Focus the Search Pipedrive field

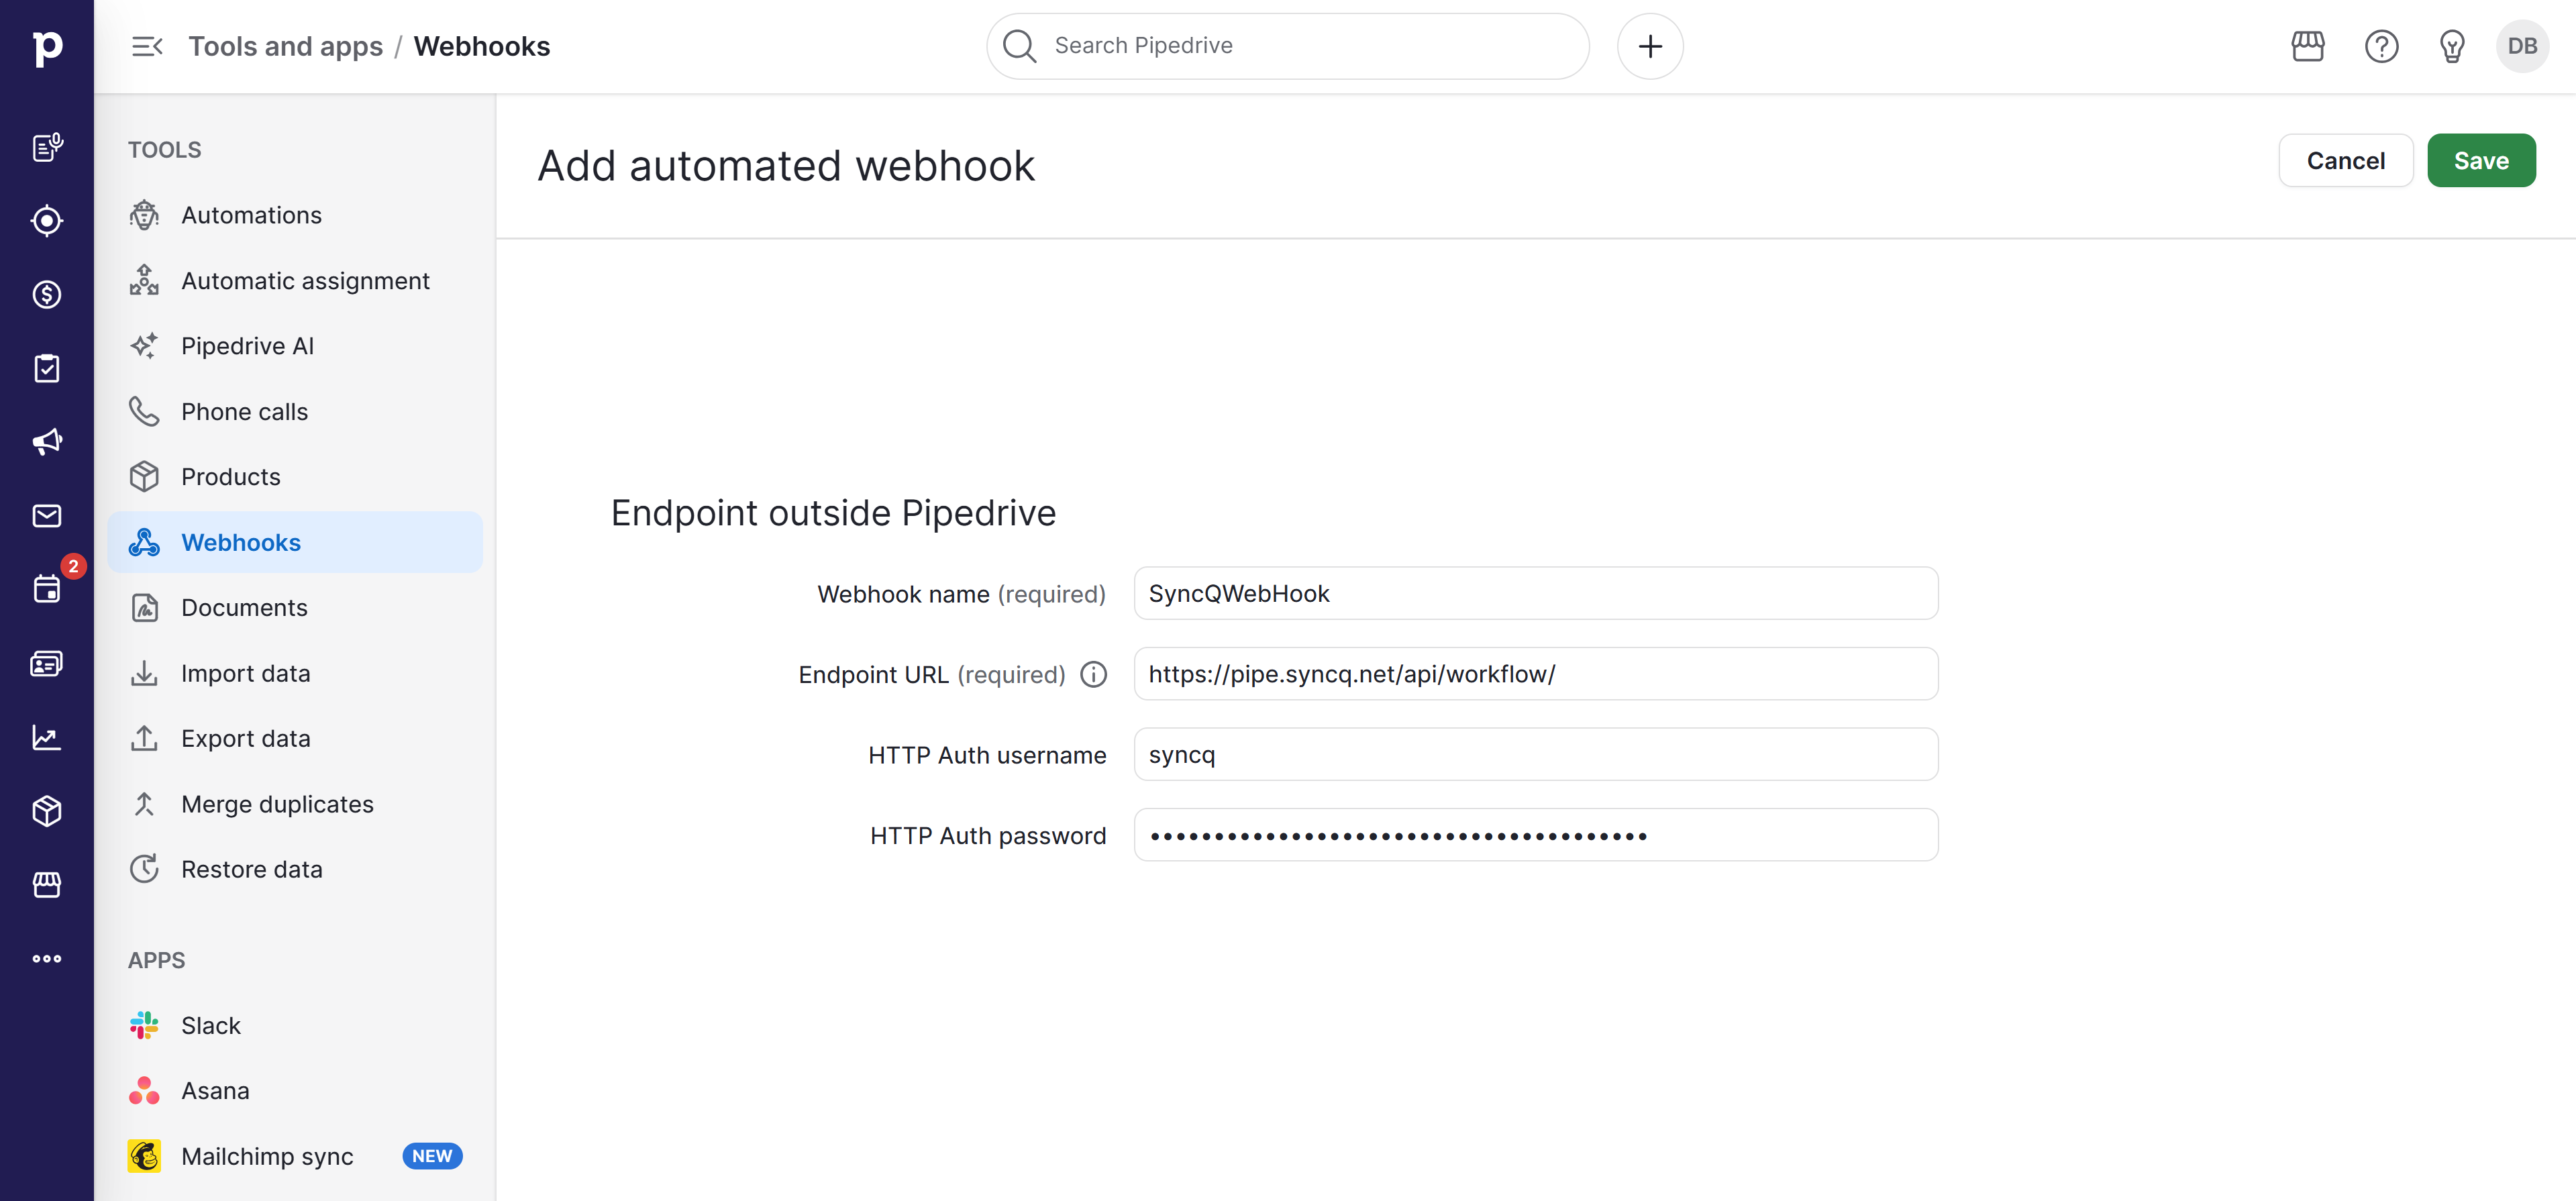1287,46
